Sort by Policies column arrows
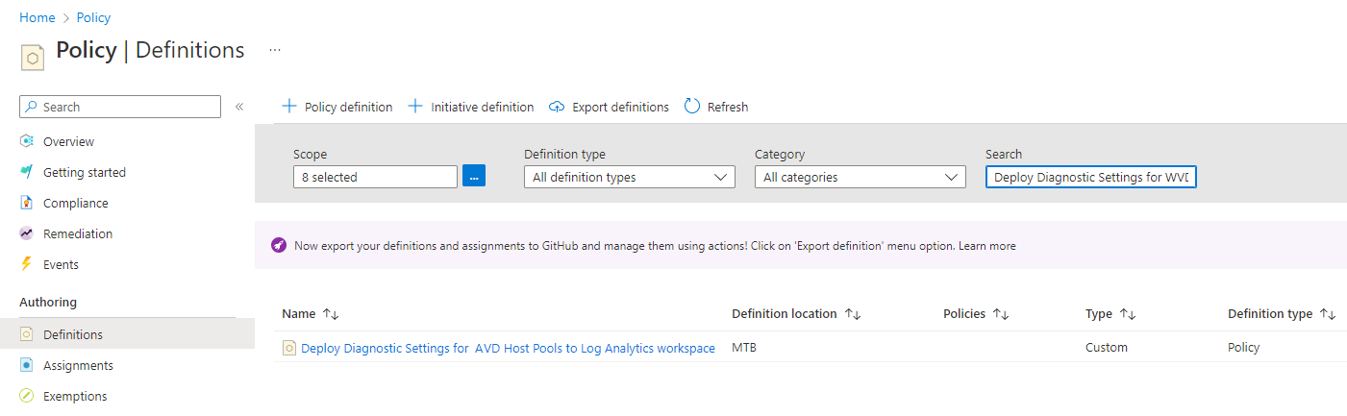 pos(1001,314)
